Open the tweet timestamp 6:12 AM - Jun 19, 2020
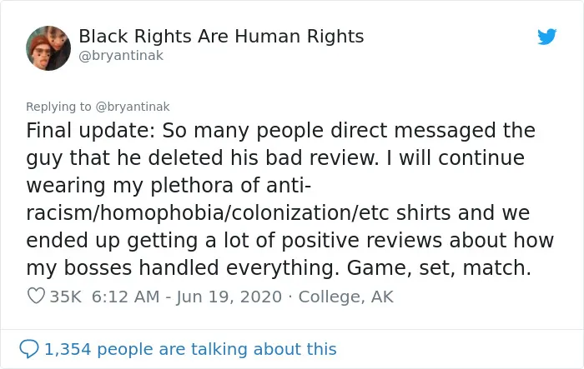584x369 pixels. tap(187, 297)
